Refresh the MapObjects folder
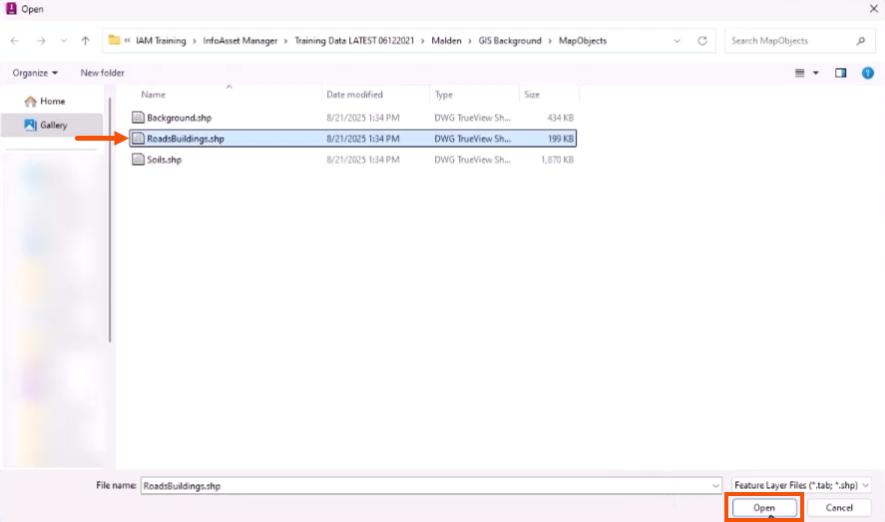The height and width of the screenshot is (522, 885). (702, 41)
